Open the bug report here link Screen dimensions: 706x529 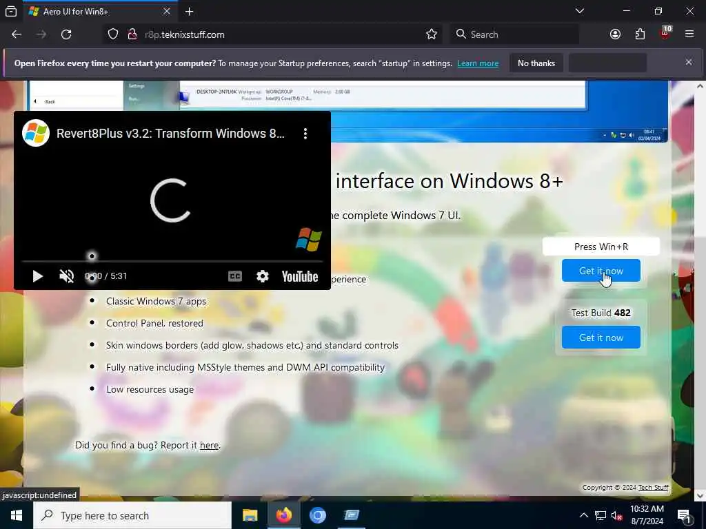pos(209,446)
